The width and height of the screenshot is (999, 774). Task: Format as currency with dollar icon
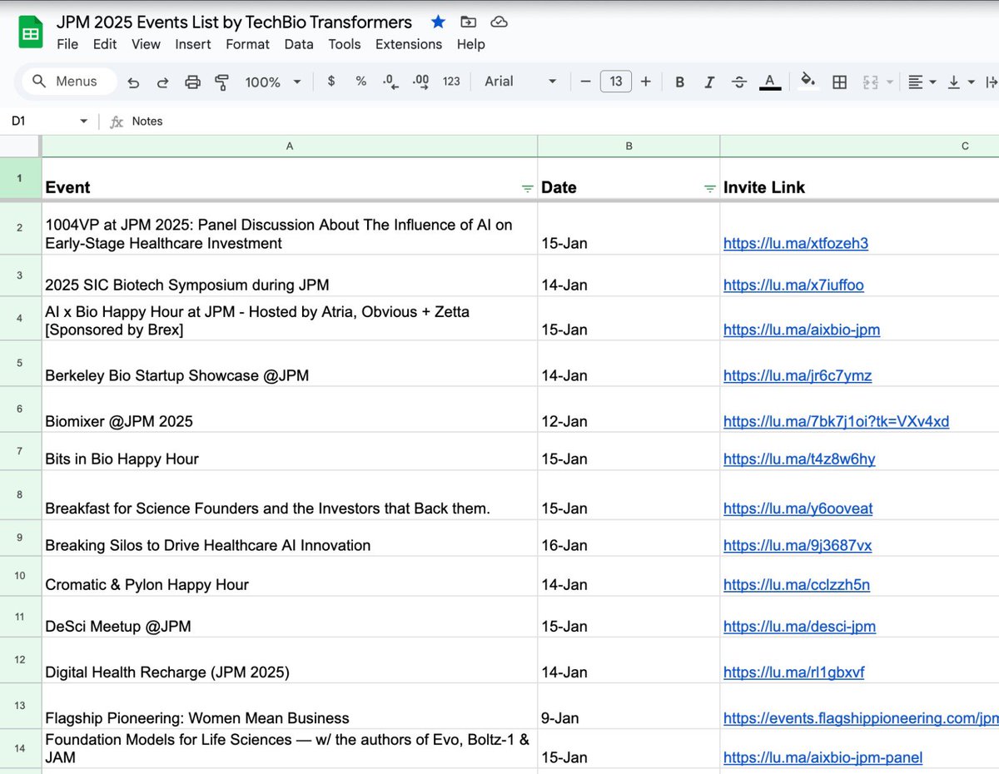[x=331, y=82]
